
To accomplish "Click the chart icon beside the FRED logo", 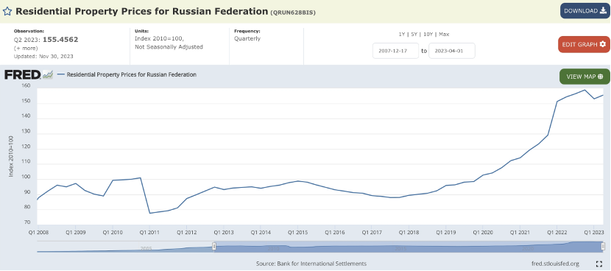I will click(48, 74).
